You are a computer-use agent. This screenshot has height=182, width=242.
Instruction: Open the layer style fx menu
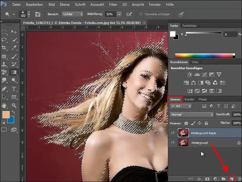(x=199, y=179)
